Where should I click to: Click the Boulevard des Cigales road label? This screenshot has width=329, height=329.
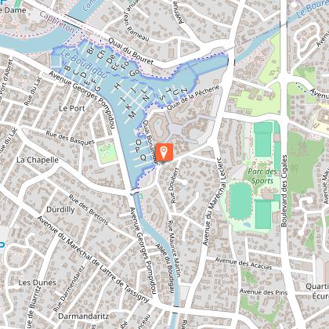click(x=284, y=191)
